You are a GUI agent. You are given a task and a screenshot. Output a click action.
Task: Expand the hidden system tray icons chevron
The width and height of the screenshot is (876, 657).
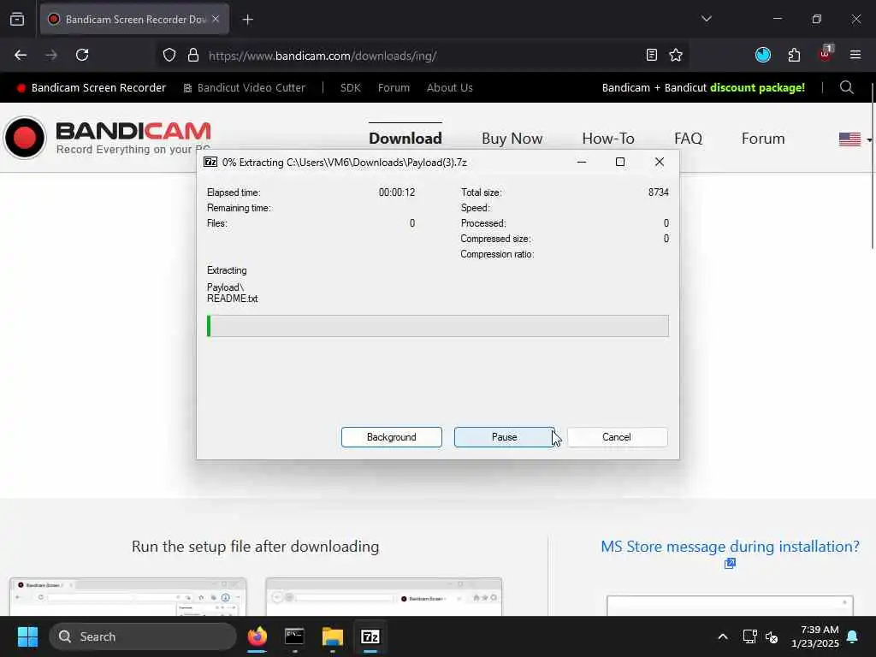pos(722,636)
